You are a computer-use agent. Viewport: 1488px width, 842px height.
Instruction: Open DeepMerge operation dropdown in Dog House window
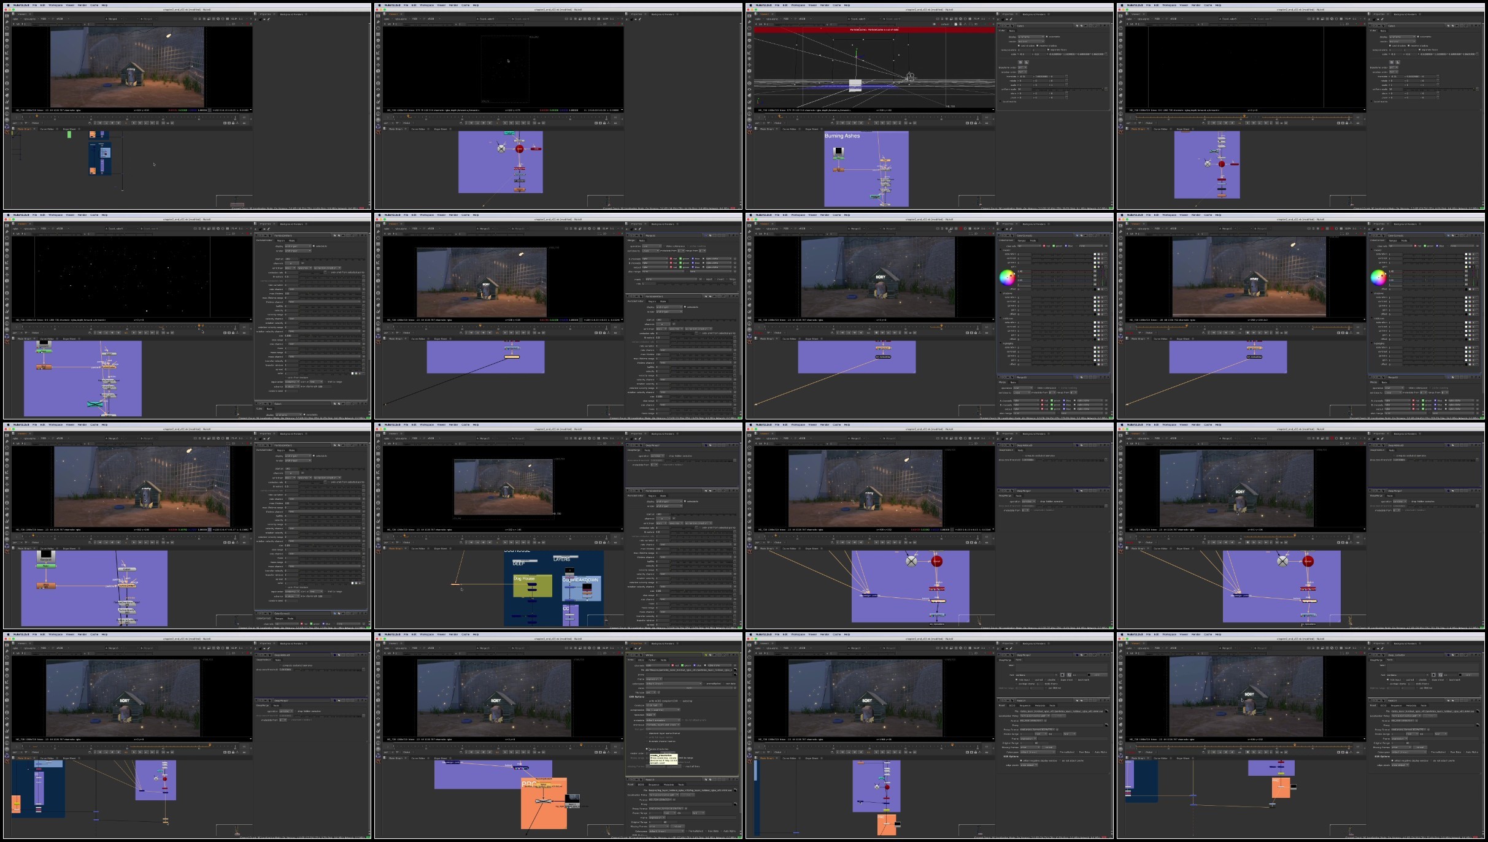pos(657,456)
